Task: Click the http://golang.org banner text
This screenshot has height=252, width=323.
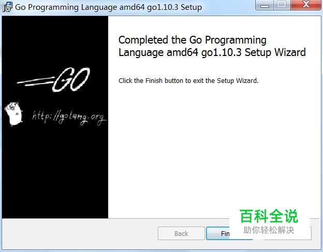Action: pos(69,118)
